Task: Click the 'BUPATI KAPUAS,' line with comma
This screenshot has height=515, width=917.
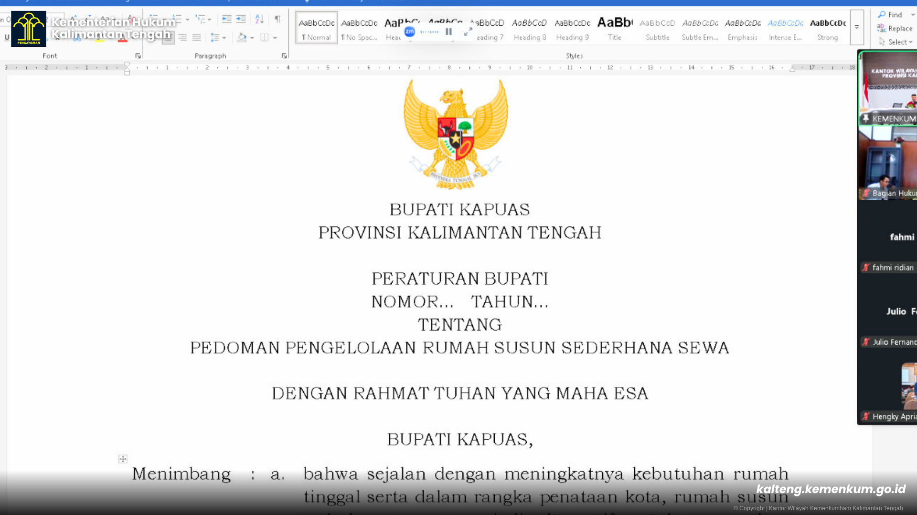Action: tap(460, 440)
